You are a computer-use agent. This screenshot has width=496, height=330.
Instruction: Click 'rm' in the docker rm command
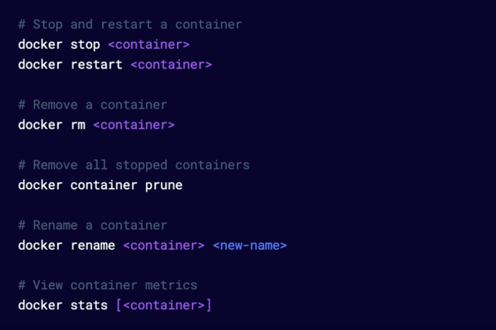(78, 125)
